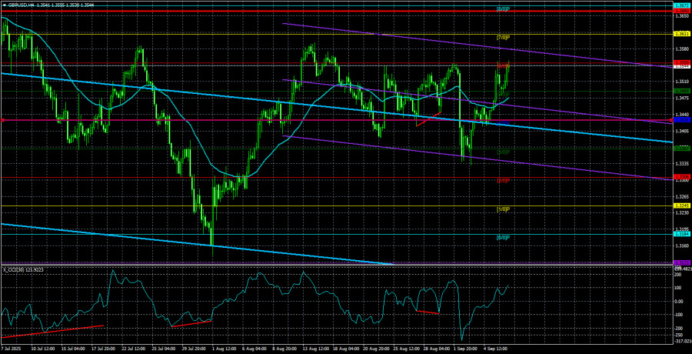Select the cyan 1.3184 price tag
Screen dimensions: 692x354
681,234
